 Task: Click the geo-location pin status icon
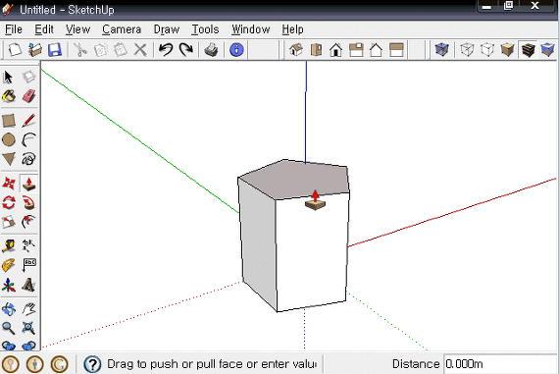point(12,364)
